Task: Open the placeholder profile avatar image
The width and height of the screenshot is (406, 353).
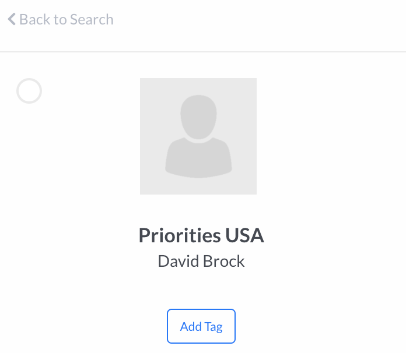Action: [x=198, y=136]
